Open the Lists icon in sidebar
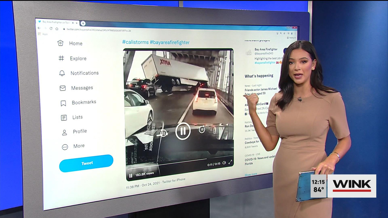This screenshot has height=218, width=388. pos(64,118)
